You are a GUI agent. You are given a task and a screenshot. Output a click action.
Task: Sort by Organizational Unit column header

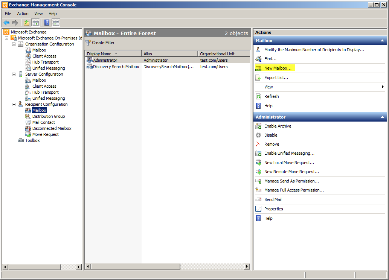(224, 54)
